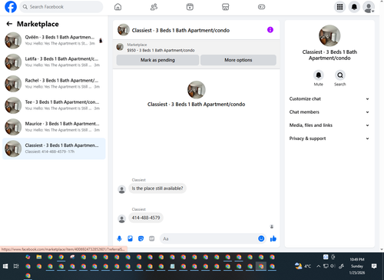Screen dimensions: 384x280
Task: Choose a GIF icon
Action: pyautogui.click(x=152, y=238)
